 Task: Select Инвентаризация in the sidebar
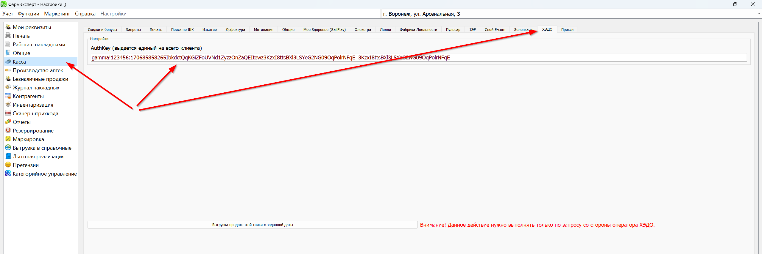pos(33,105)
